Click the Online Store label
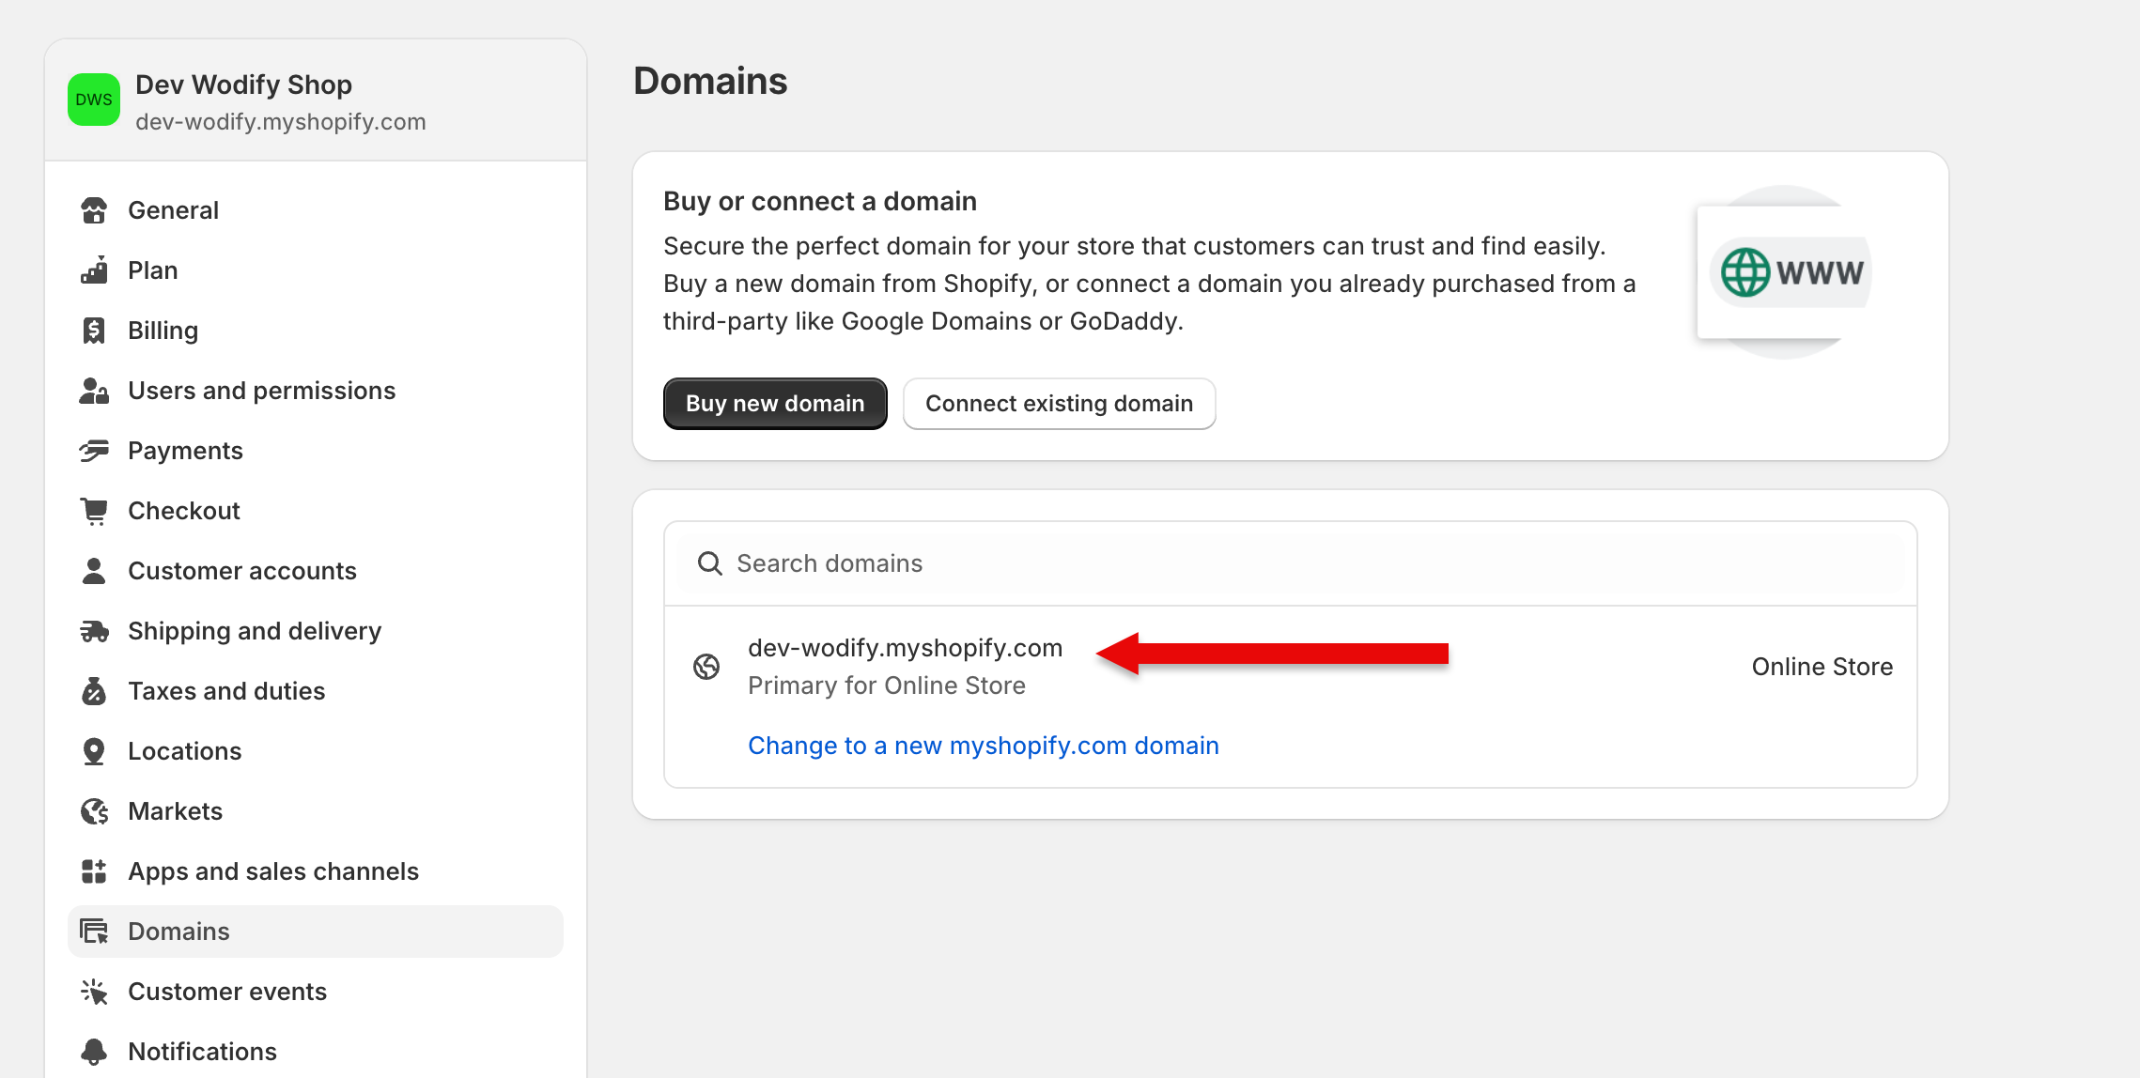Image resolution: width=2140 pixels, height=1078 pixels. point(1822,667)
